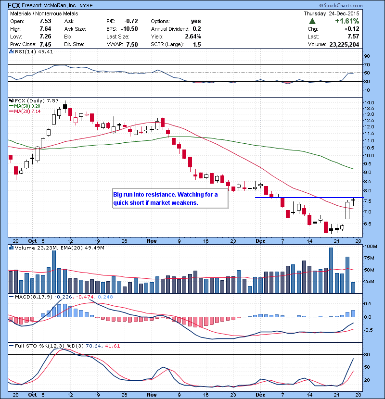Click the RSI indicator chart icon
This screenshot has width=385, height=399.
point(11,51)
